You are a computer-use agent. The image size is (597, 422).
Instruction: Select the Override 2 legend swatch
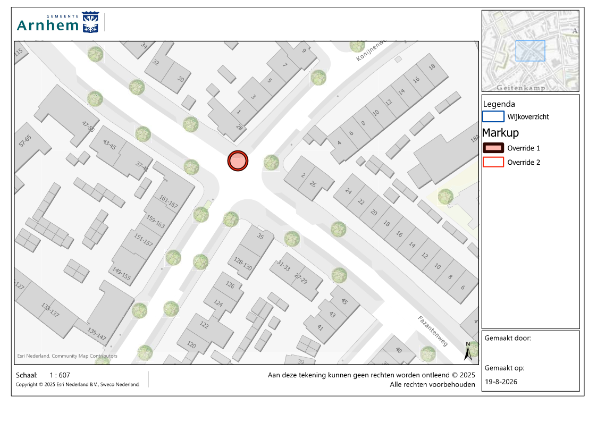(493, 162)
